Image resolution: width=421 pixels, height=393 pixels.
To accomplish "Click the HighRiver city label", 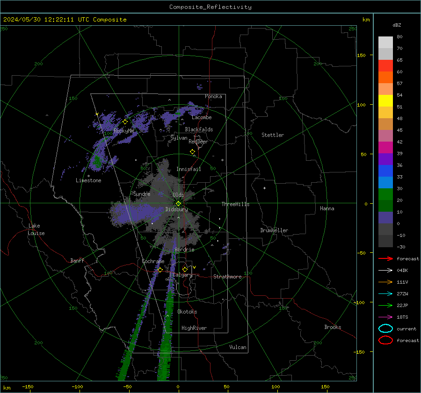I will [x=194, y=328].
